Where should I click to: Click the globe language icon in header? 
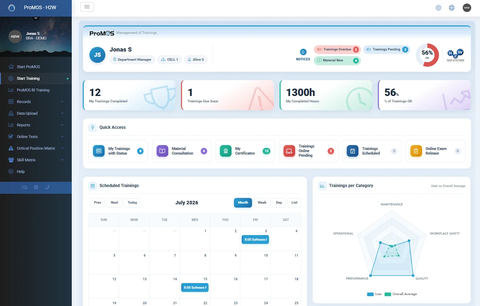(x=451, y=8)
